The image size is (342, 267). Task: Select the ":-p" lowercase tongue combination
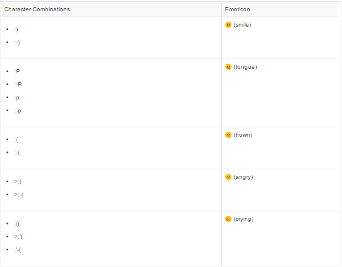point(18,111)
